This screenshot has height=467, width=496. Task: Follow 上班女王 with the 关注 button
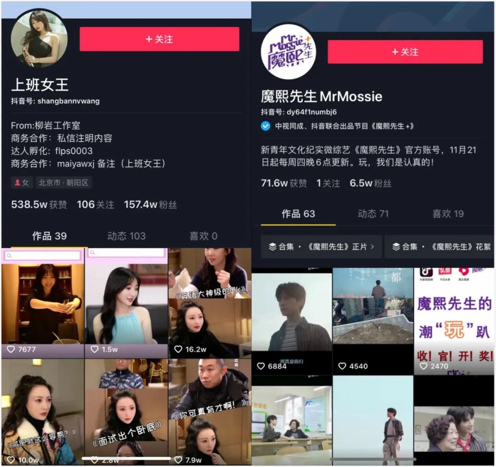click(159, 39)
